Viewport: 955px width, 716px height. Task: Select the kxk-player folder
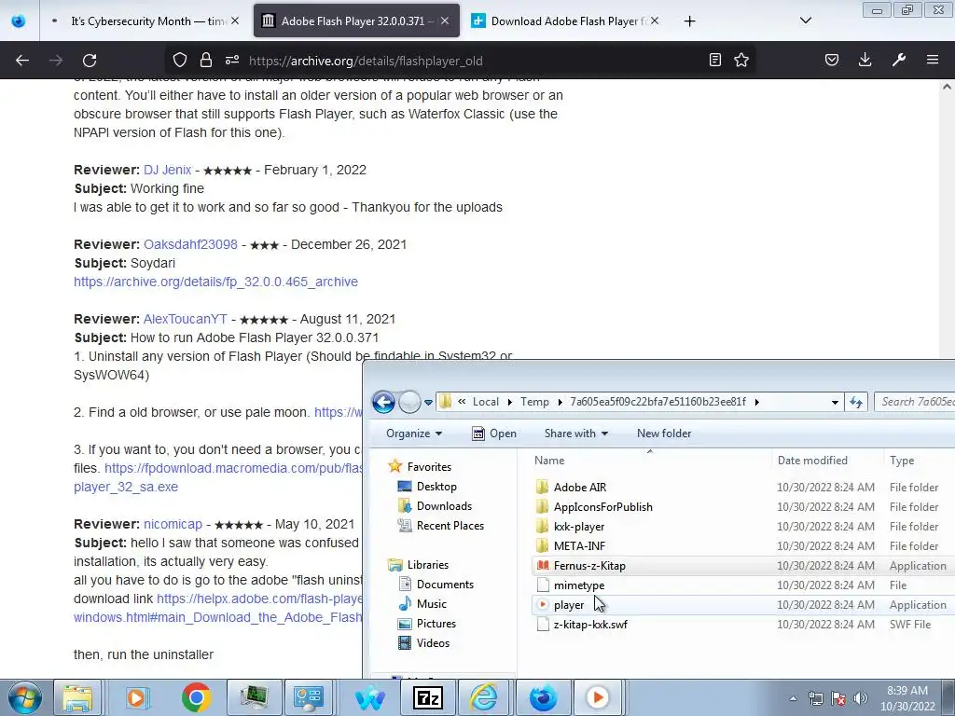[578, 526]
